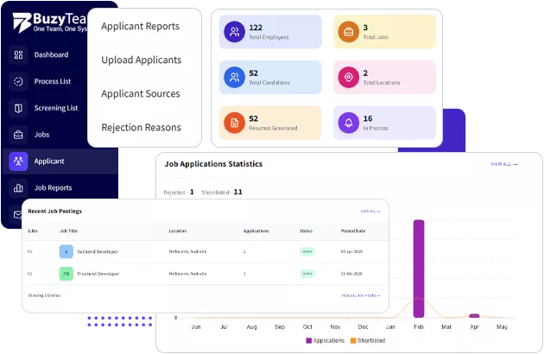Click the Job Applications Statistics heading
The width and height of the screenshot is (544, 354).
pos(213,164)
